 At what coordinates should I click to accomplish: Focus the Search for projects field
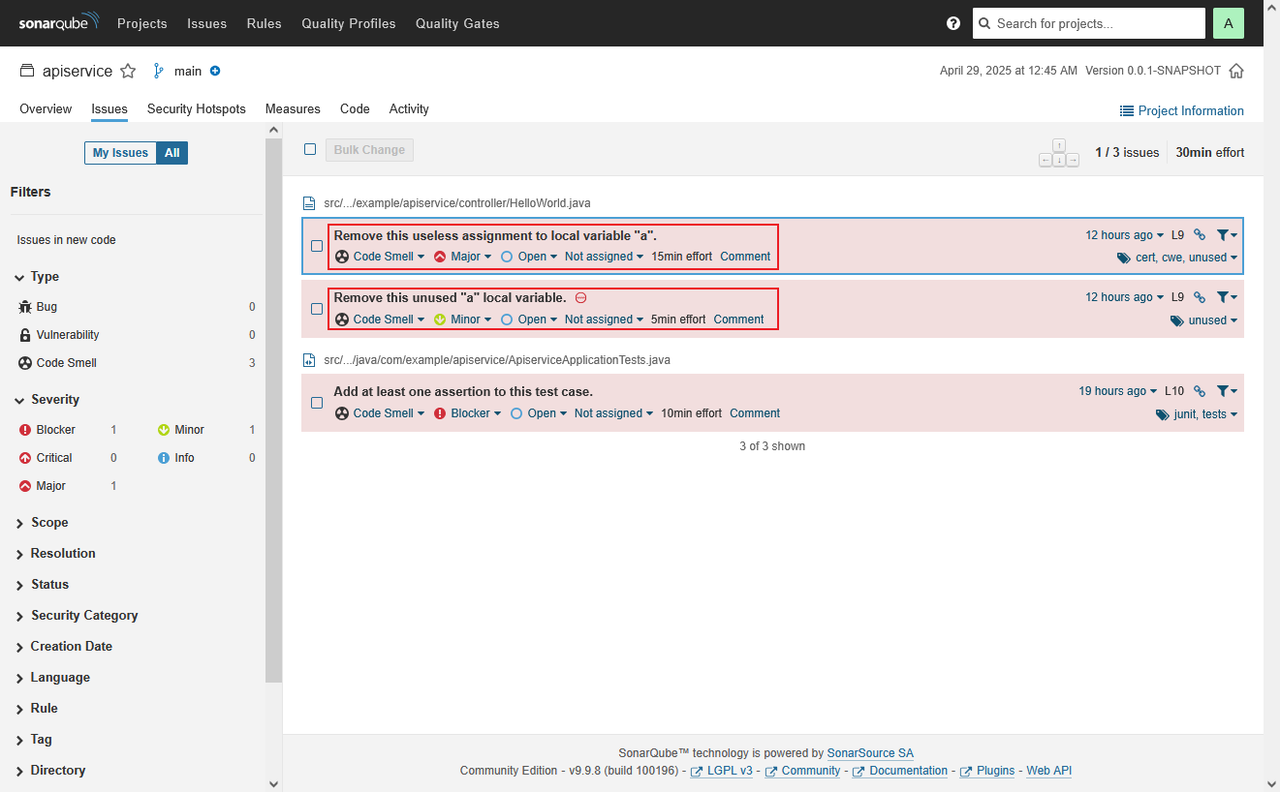pos(1089,23)
